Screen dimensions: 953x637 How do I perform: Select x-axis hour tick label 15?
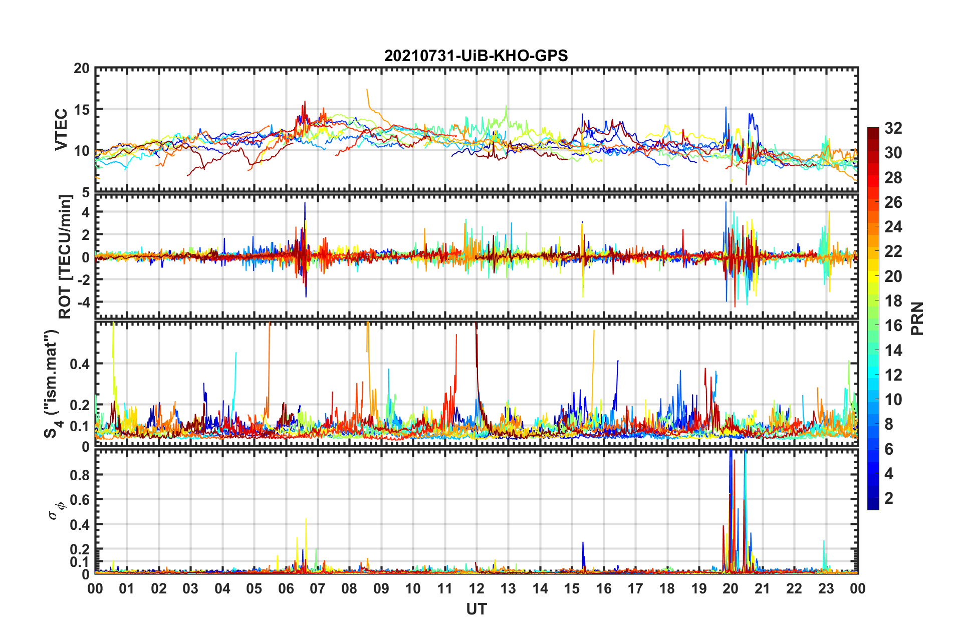pyautogui.click(x=572, y=588)
